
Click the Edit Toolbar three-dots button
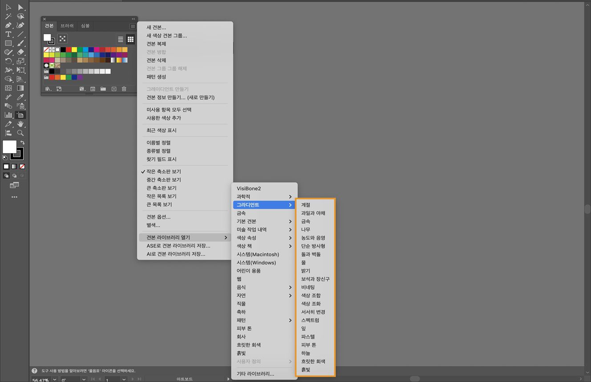[14, 197]
